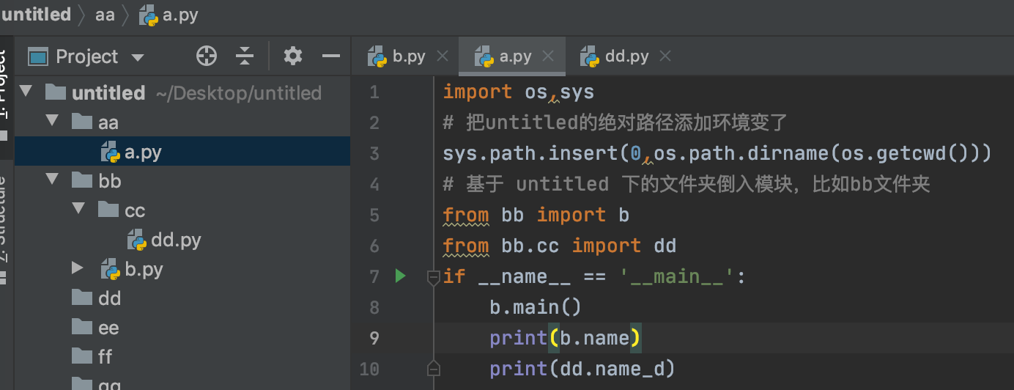Viewport: 1014px width, 390px height.
Task: Click the sys.path.insert code line
Action: click(x=717, y=154)
